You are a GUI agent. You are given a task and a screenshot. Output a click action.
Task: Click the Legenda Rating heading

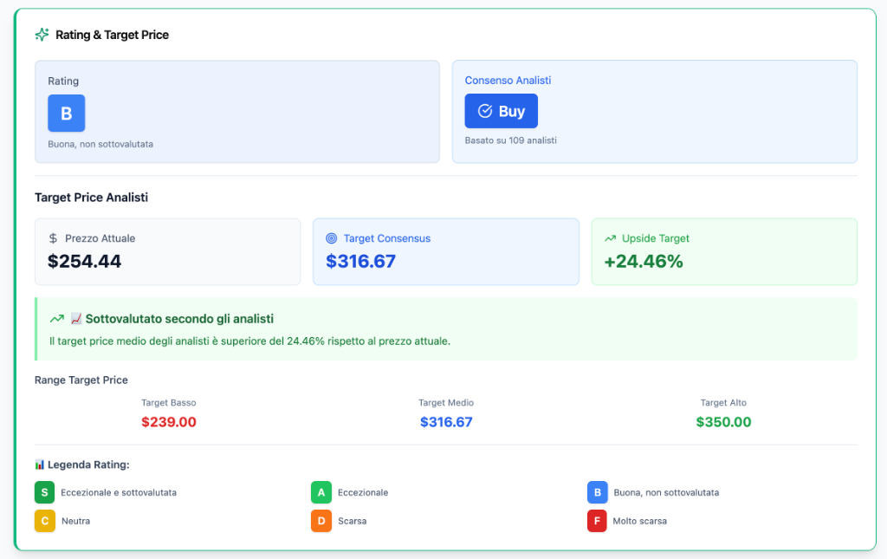tap(88, 465)
